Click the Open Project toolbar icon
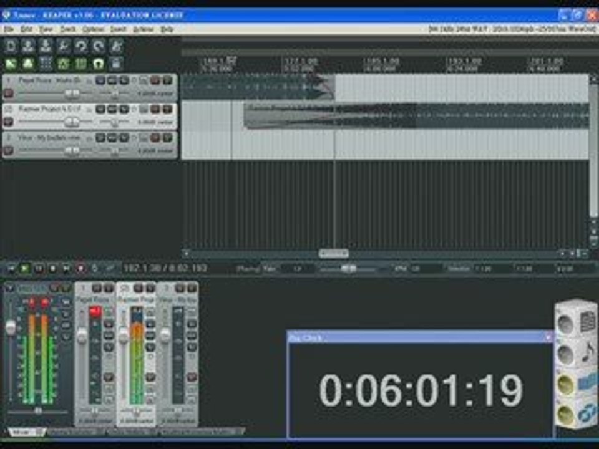This screenshot has width=599, height=449. coord(28,46)
